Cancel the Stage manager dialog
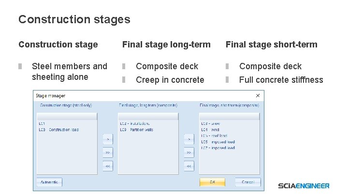This screenshot has width=348, height=196. point(247,182)
